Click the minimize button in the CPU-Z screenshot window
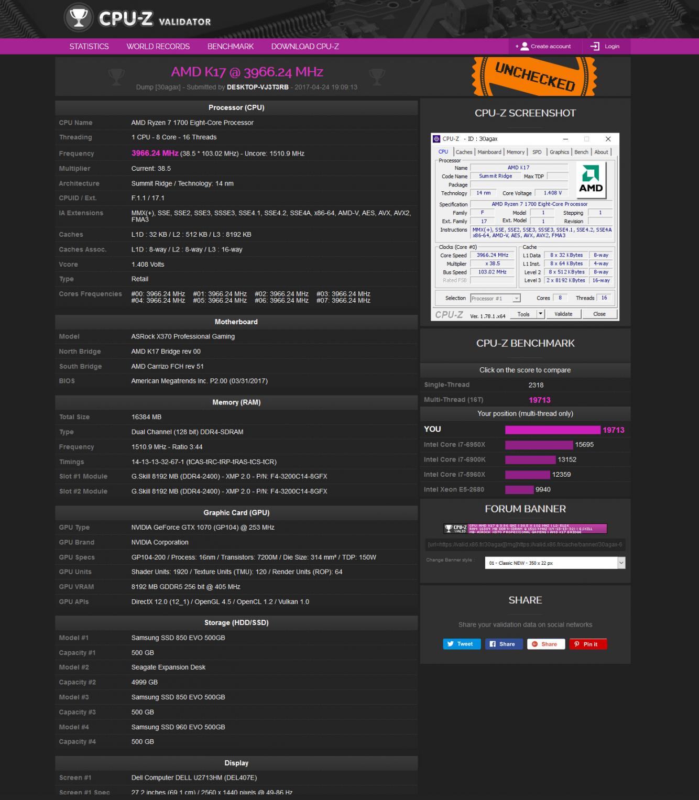Screen dimensions: 699x800 [566, 139]
